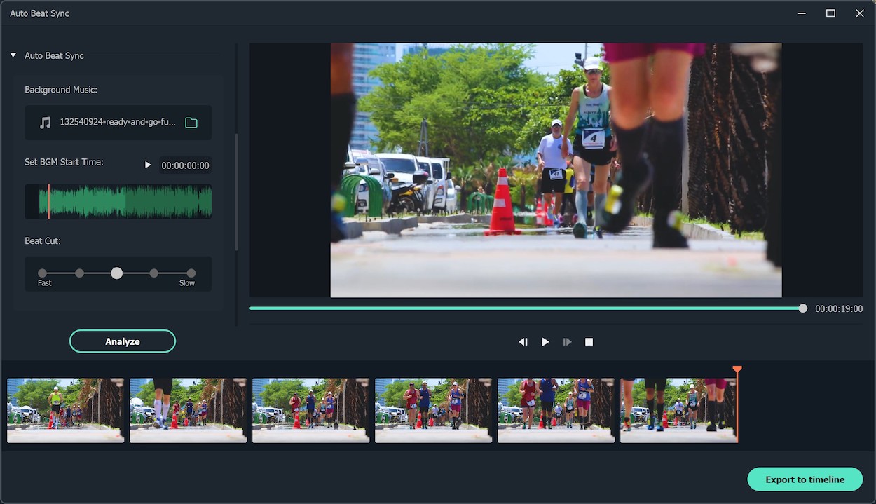This screenshot has height=504, width=876.
Task: Collapse the Auto Beat Sync section
Action: [13, 55]
